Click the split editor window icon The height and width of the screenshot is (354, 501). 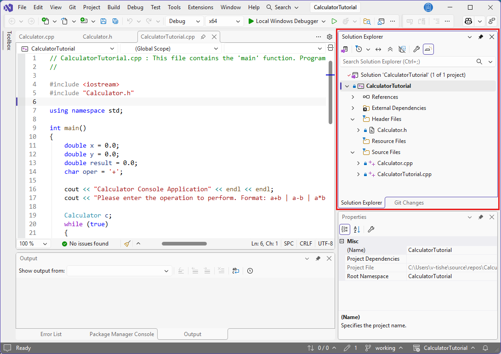click(x=330, y=48)
